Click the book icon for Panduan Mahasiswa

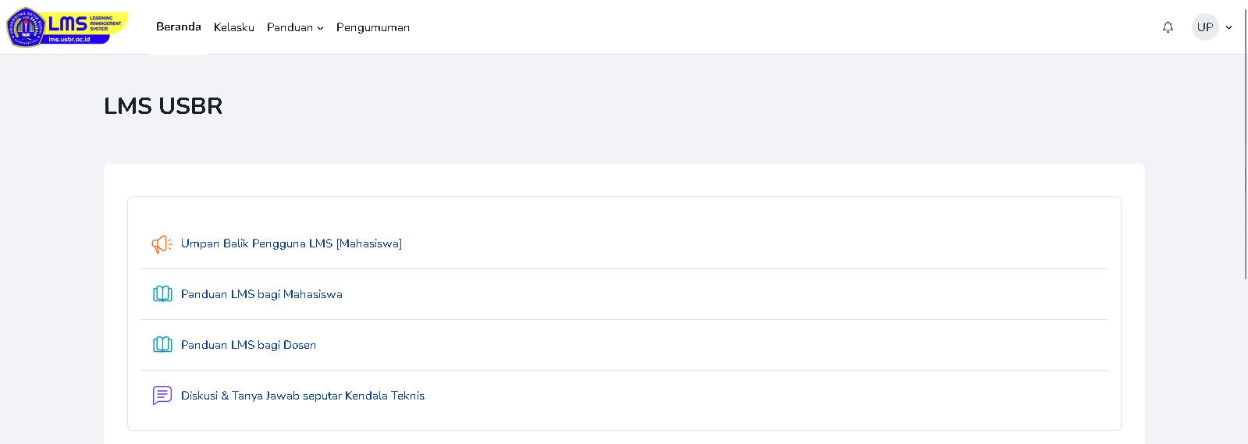coord(162,294)
